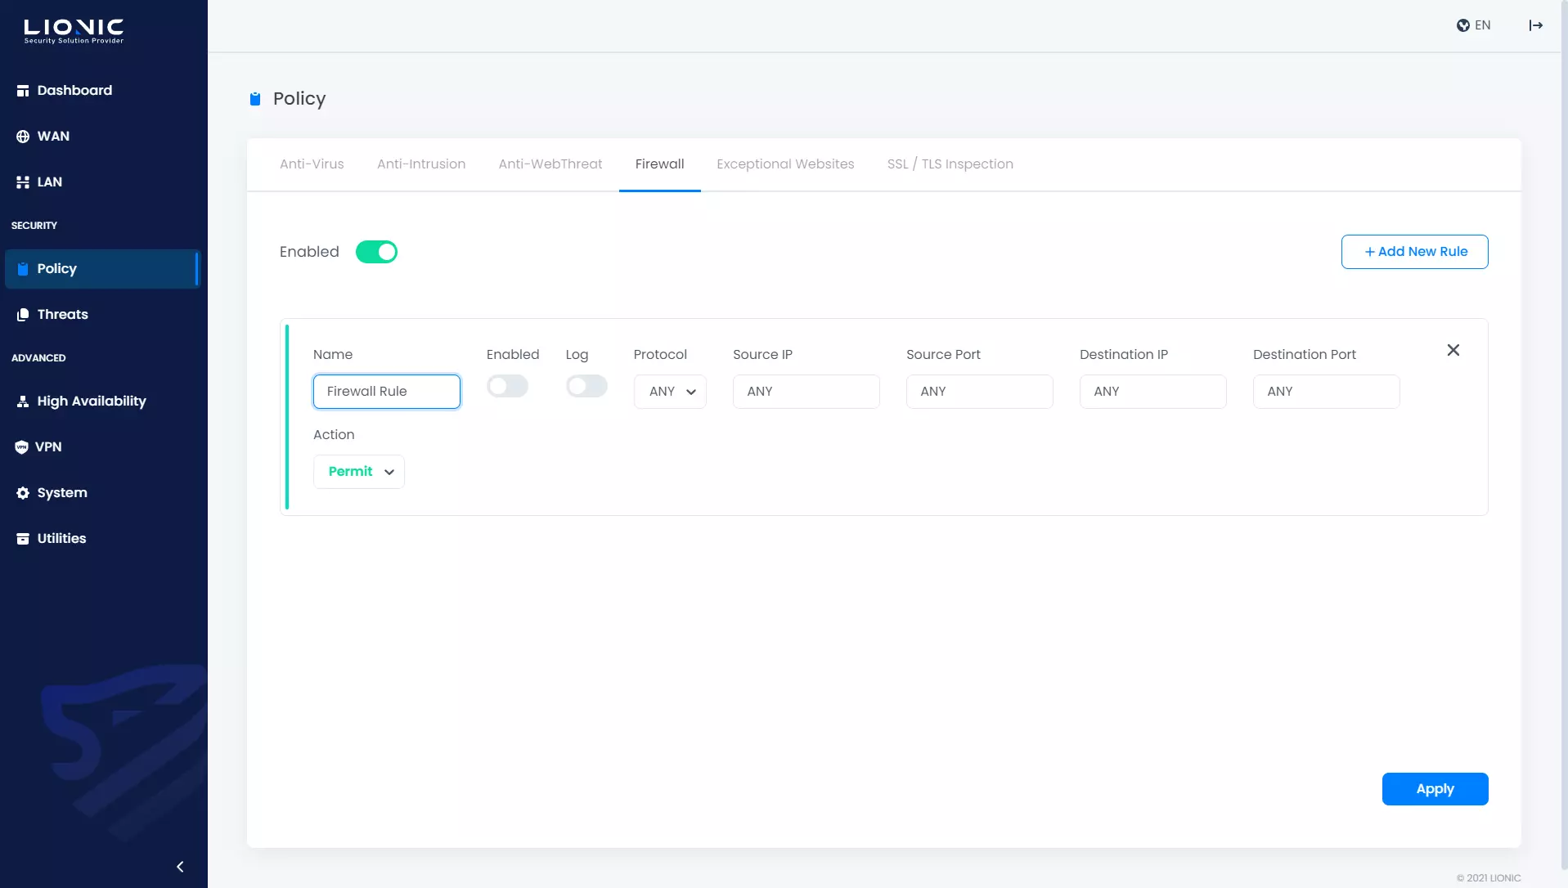Viewport: 1568px width, 888px height.
Task: Open the System gear icon
Action: click(x=23, y=493)
